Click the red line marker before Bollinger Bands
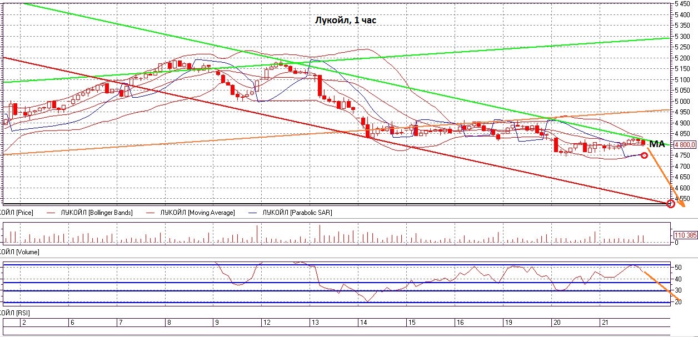This screenshot has height=337, width=698. [51, 213]
